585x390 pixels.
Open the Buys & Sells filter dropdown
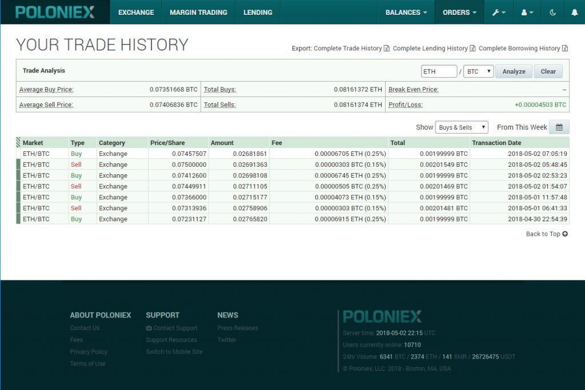pos(462,127)
